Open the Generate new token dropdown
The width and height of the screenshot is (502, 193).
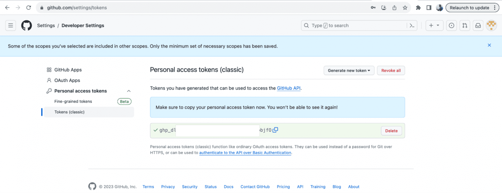point(349,70)
